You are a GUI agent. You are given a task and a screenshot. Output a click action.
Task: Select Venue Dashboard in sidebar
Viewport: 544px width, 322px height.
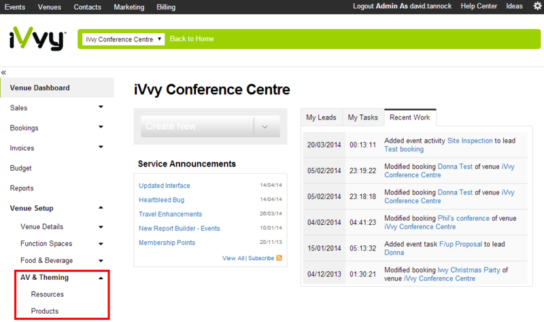click(x=57, y=88)
